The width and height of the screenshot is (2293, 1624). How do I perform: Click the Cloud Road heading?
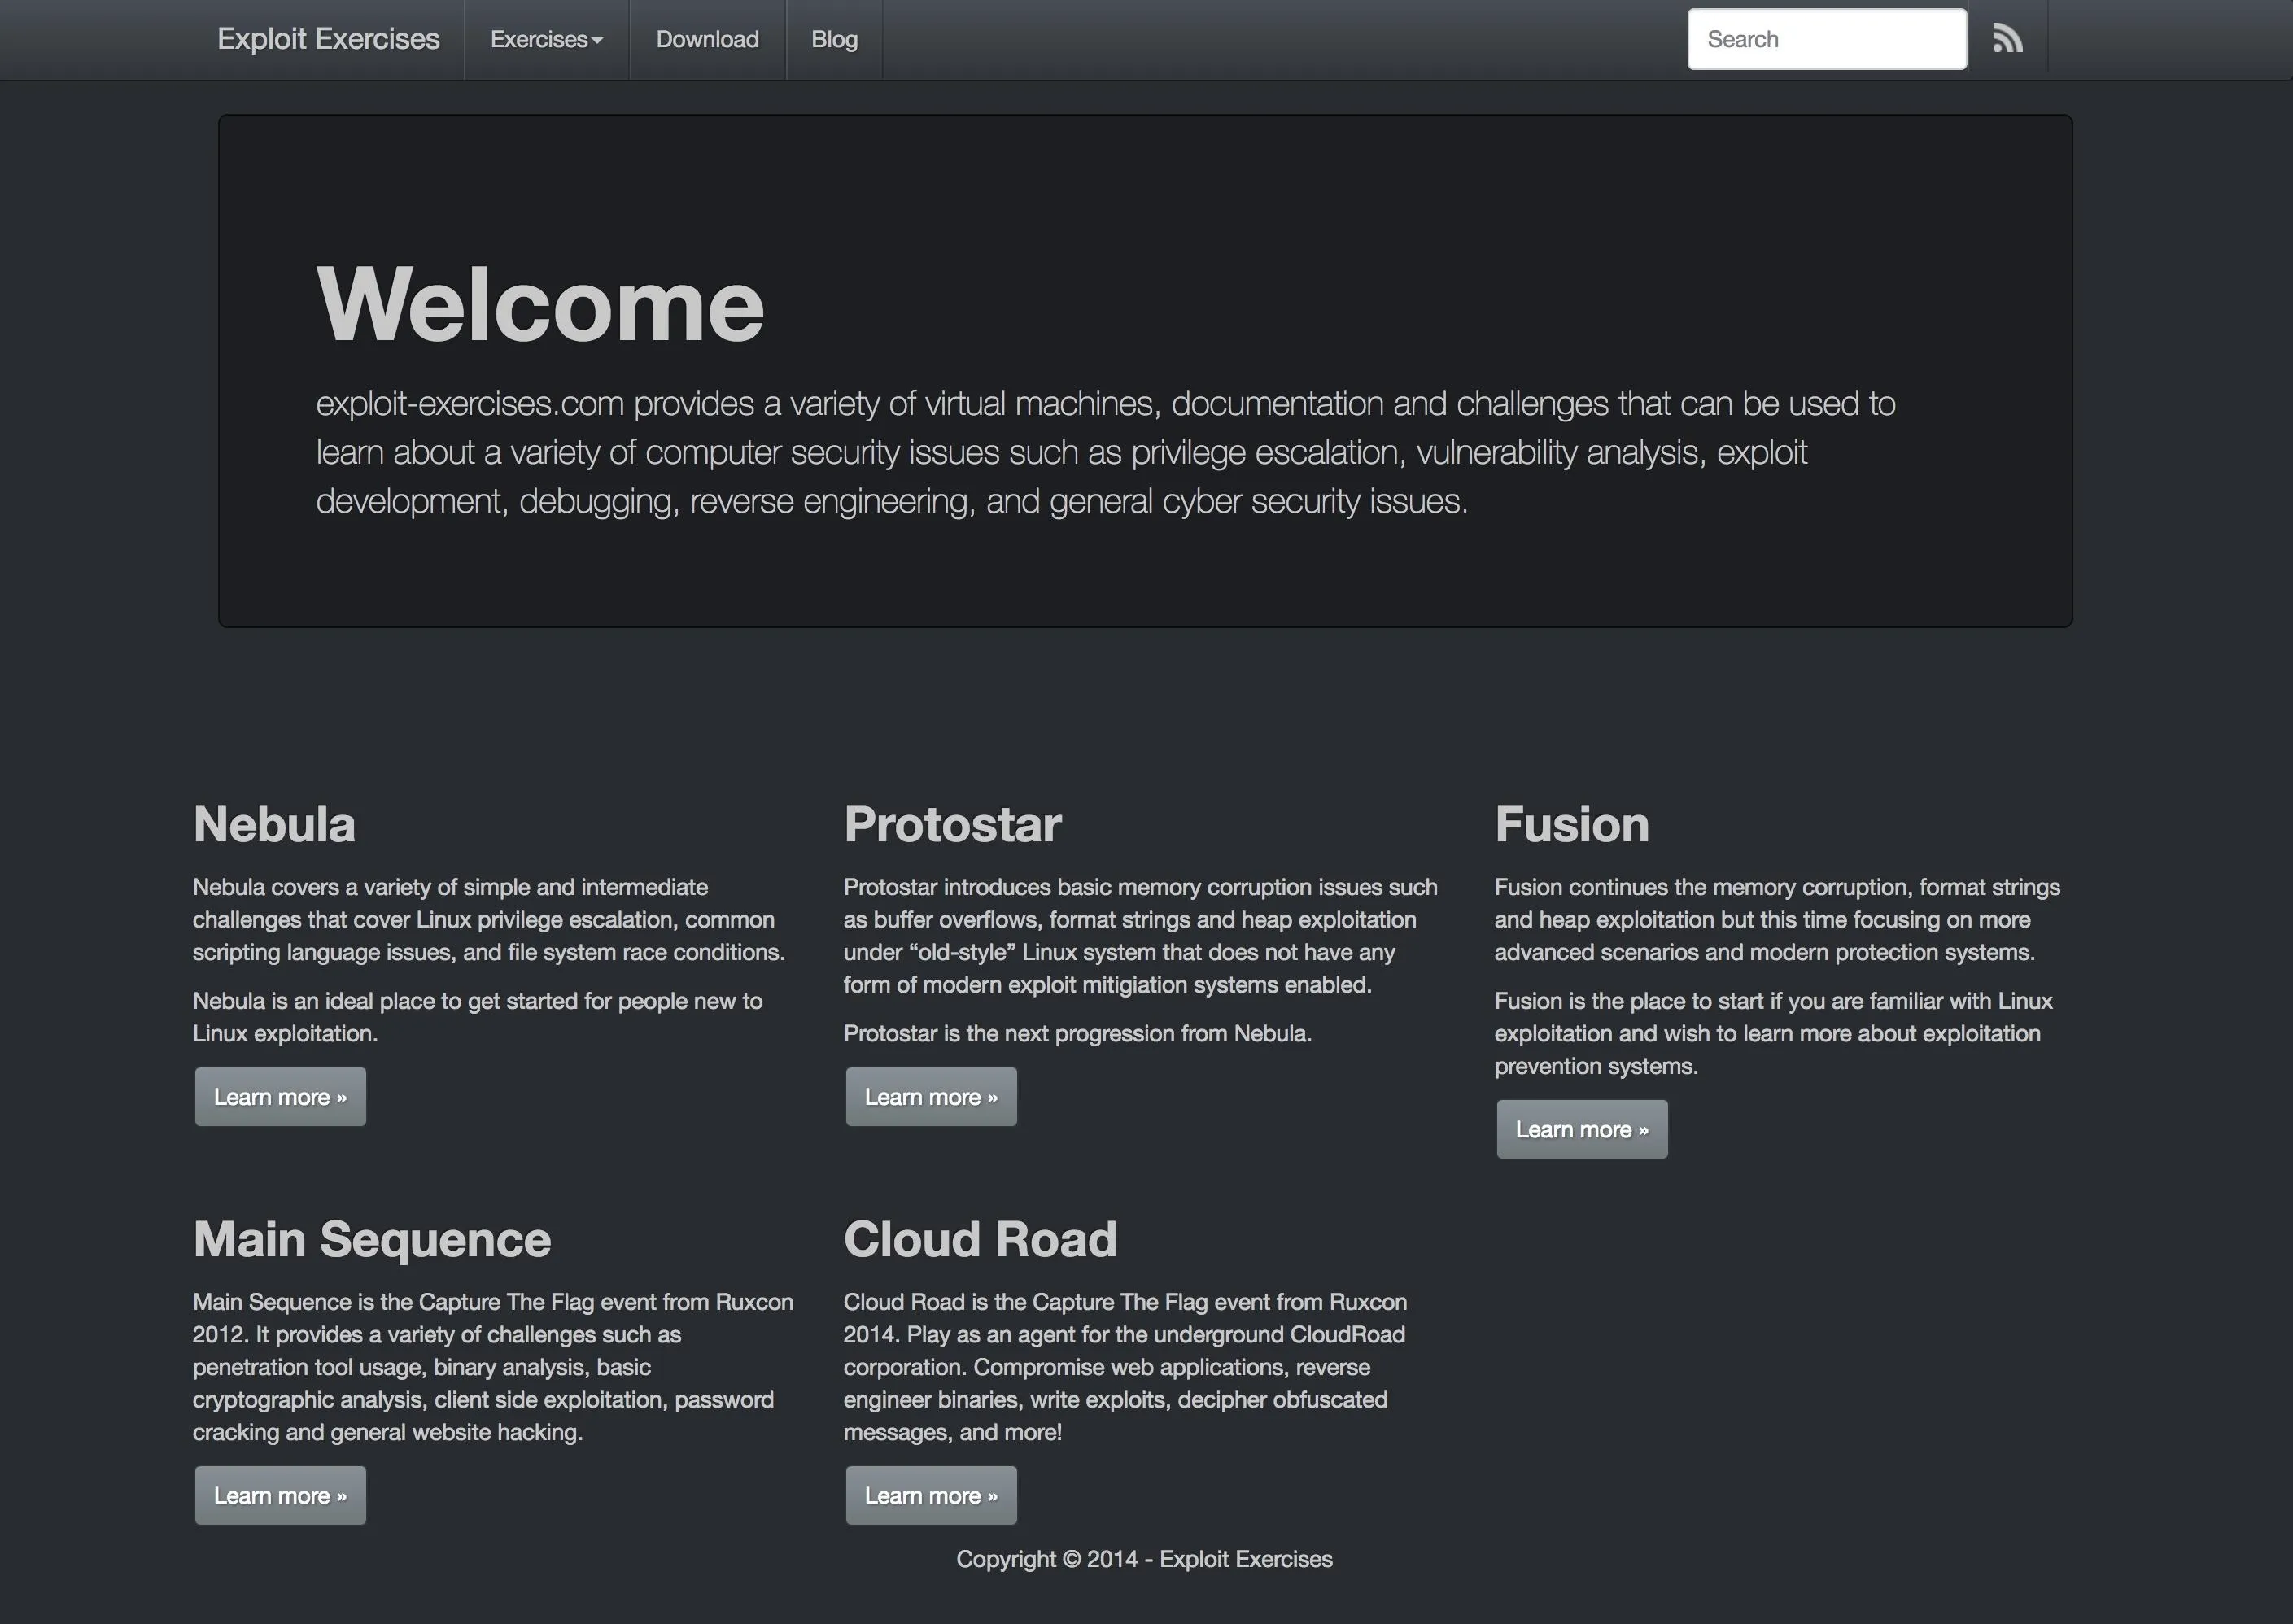click(x=980, y=1239)
